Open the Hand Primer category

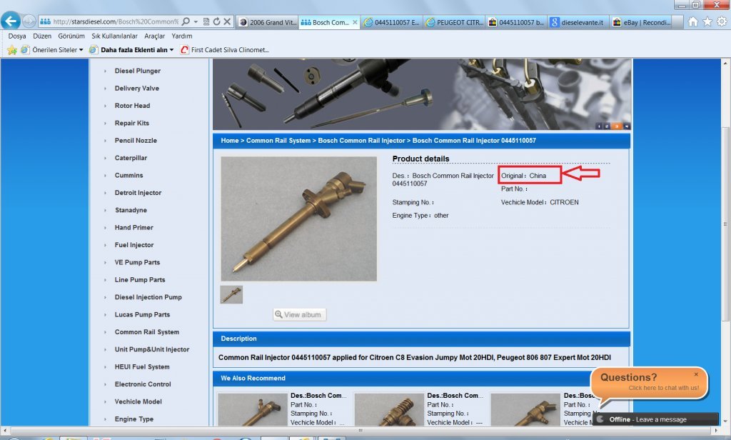[x=133, y=228]
